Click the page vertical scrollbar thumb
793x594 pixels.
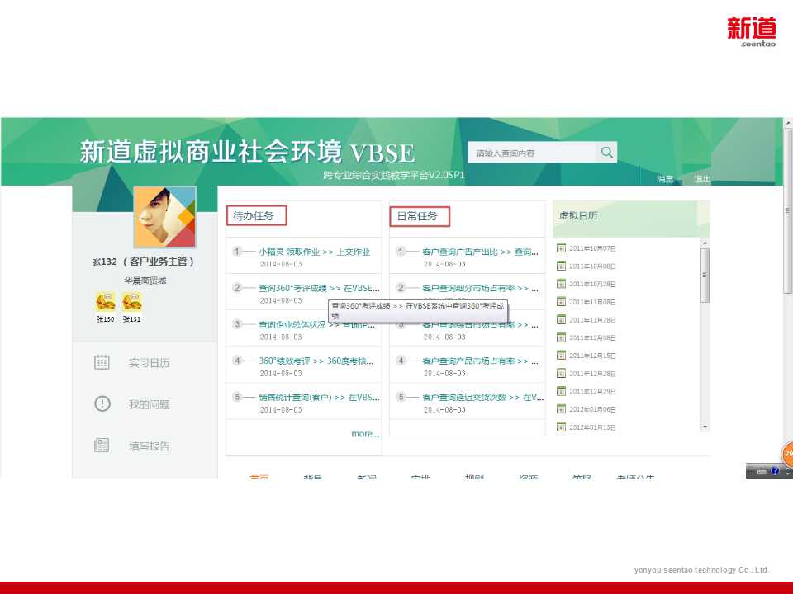(x=788, y=210)
